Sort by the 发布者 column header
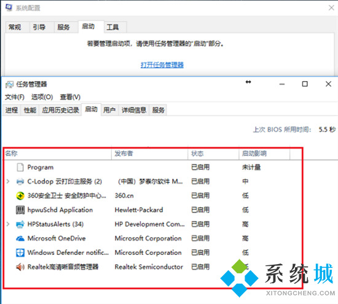 click(149, 154)
